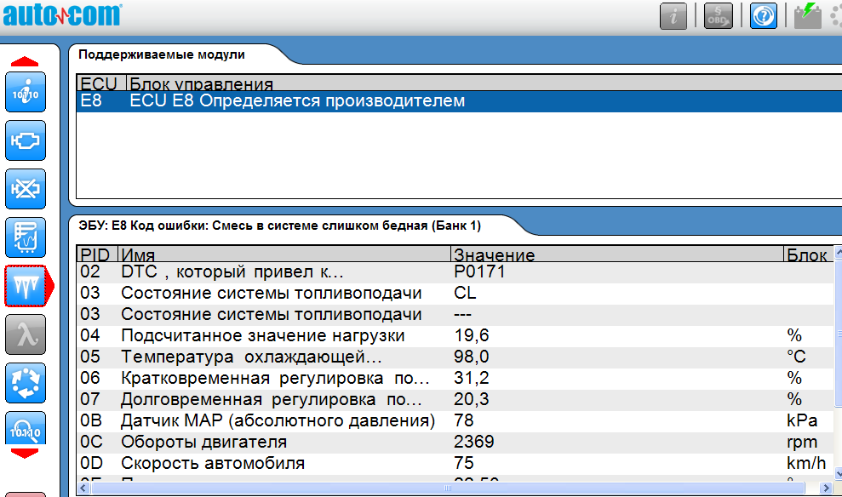Open the blue help question mark icon
The width and height of the screenshot is (842, 497).
763,15
